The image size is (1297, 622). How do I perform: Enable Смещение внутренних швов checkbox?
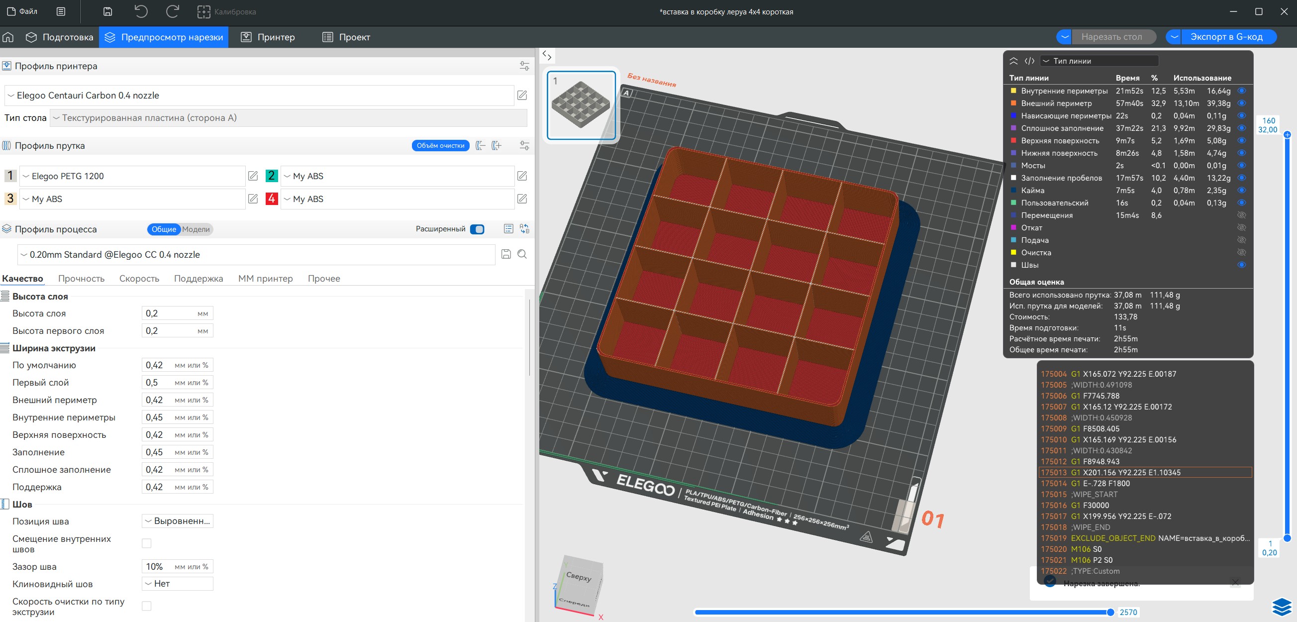pos(147,543)
